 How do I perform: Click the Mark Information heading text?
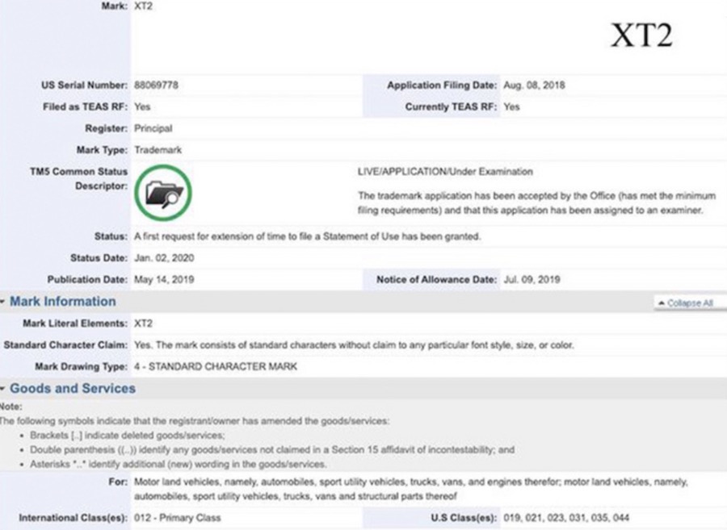(x=62, y=302)
